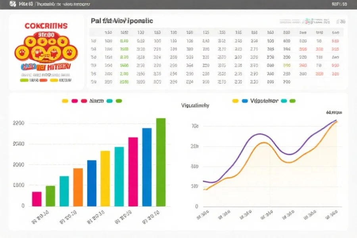Click the status text at title bar right
357x238 pixels.
(339, 4)
